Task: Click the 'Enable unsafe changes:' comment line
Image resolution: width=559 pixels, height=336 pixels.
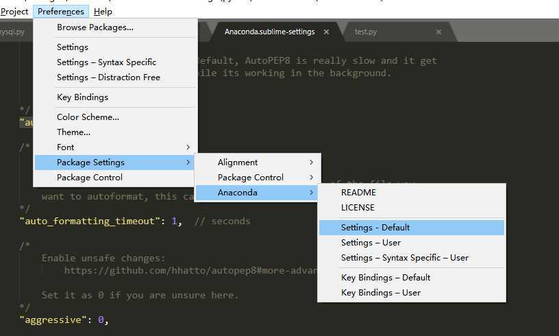Action: [x=103, y=258]
